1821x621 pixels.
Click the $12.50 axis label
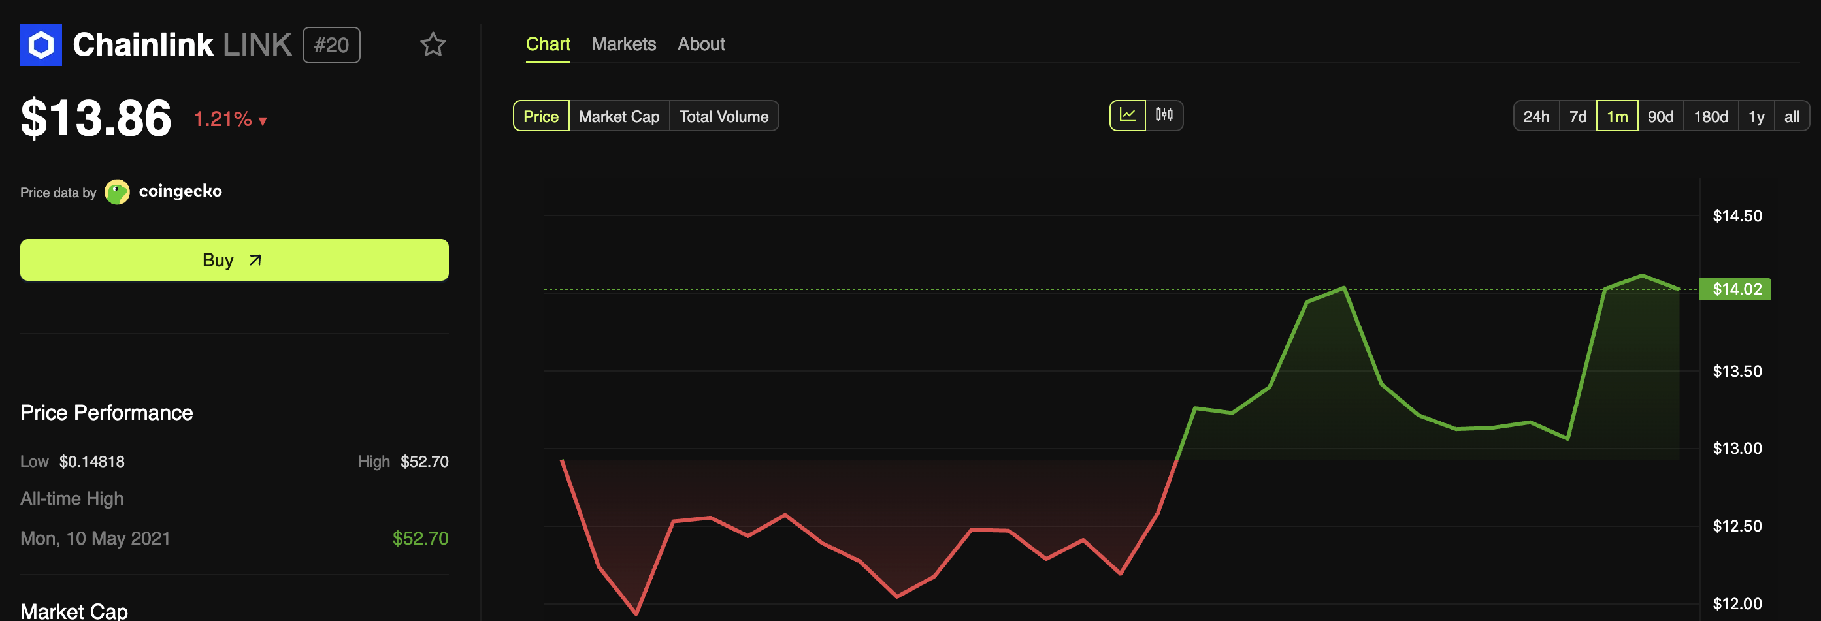click(x=1737, y=526)
